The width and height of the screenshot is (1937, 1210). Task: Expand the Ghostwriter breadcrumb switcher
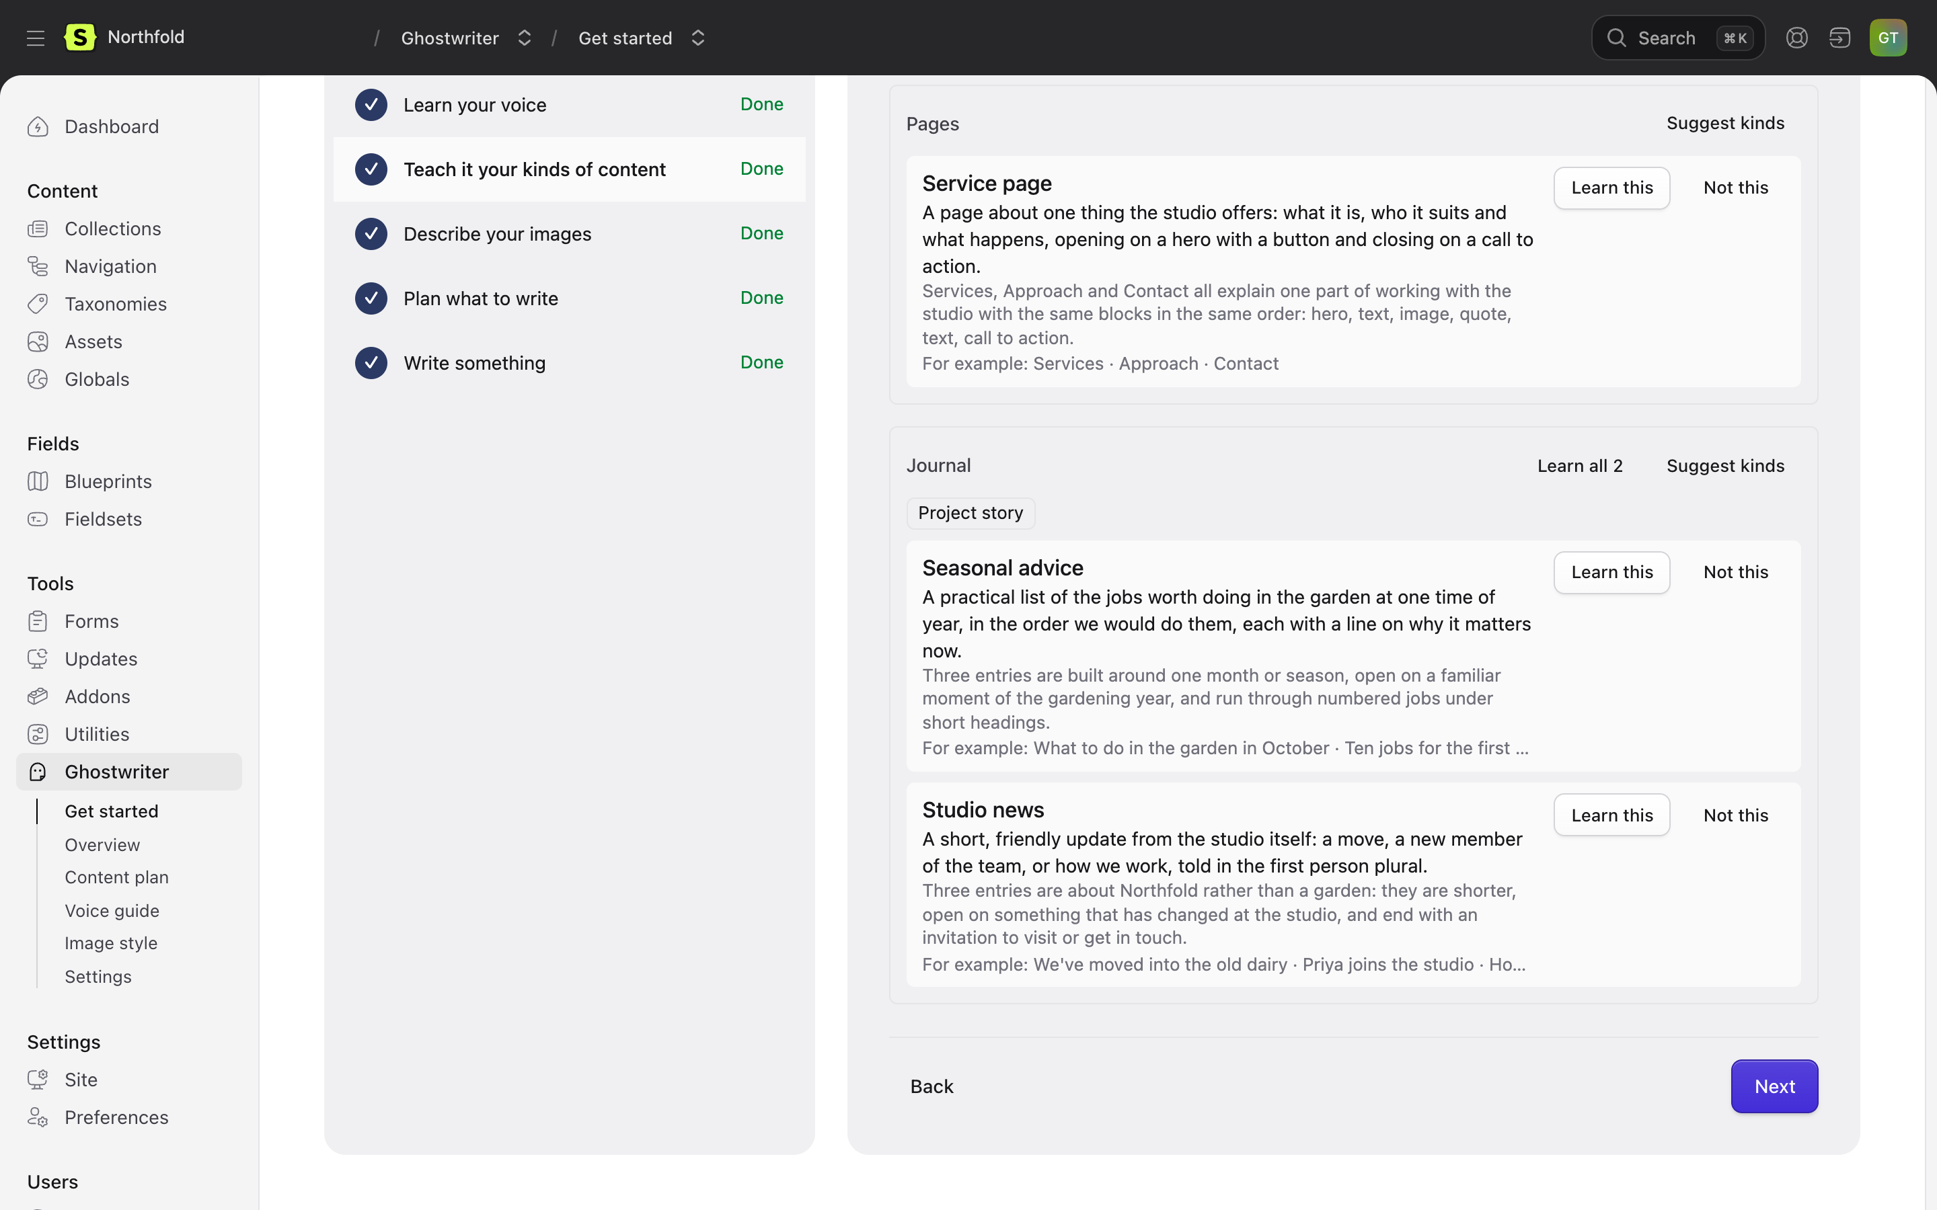[x=525, y=38]
